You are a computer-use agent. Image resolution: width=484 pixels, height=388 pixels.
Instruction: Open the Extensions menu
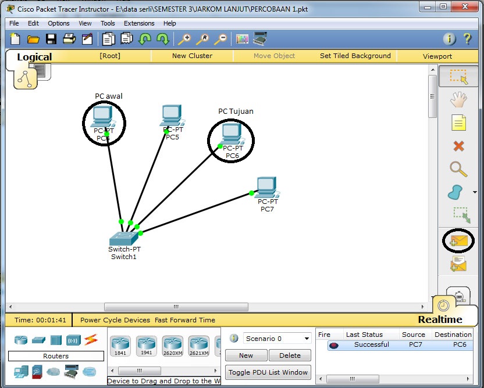139,23
